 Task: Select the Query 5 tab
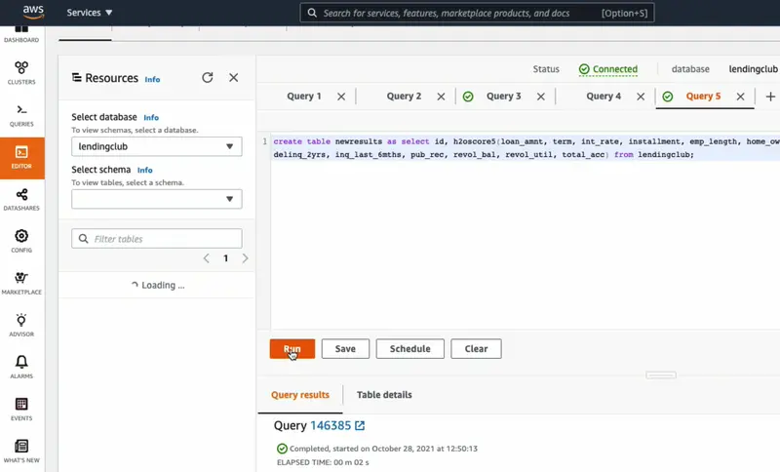[703, 96]
